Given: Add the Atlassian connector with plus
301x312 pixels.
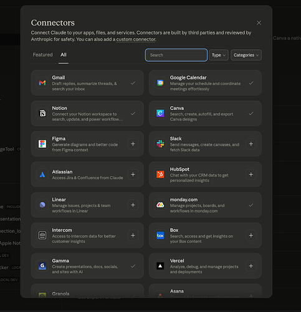Looking at the screenshot, I should pyautogui.click(x=133, y=174).
